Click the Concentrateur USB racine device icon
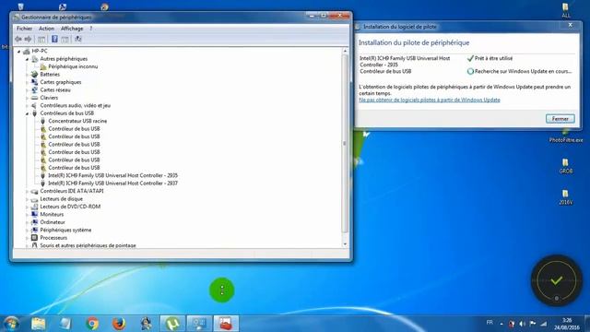This screenshot has width=590, height=332. pos(43,121)
